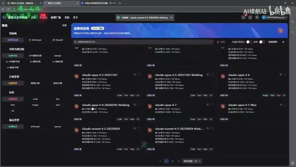
Task: Click the monitor theme icon in header
Action: pos(250,18)
